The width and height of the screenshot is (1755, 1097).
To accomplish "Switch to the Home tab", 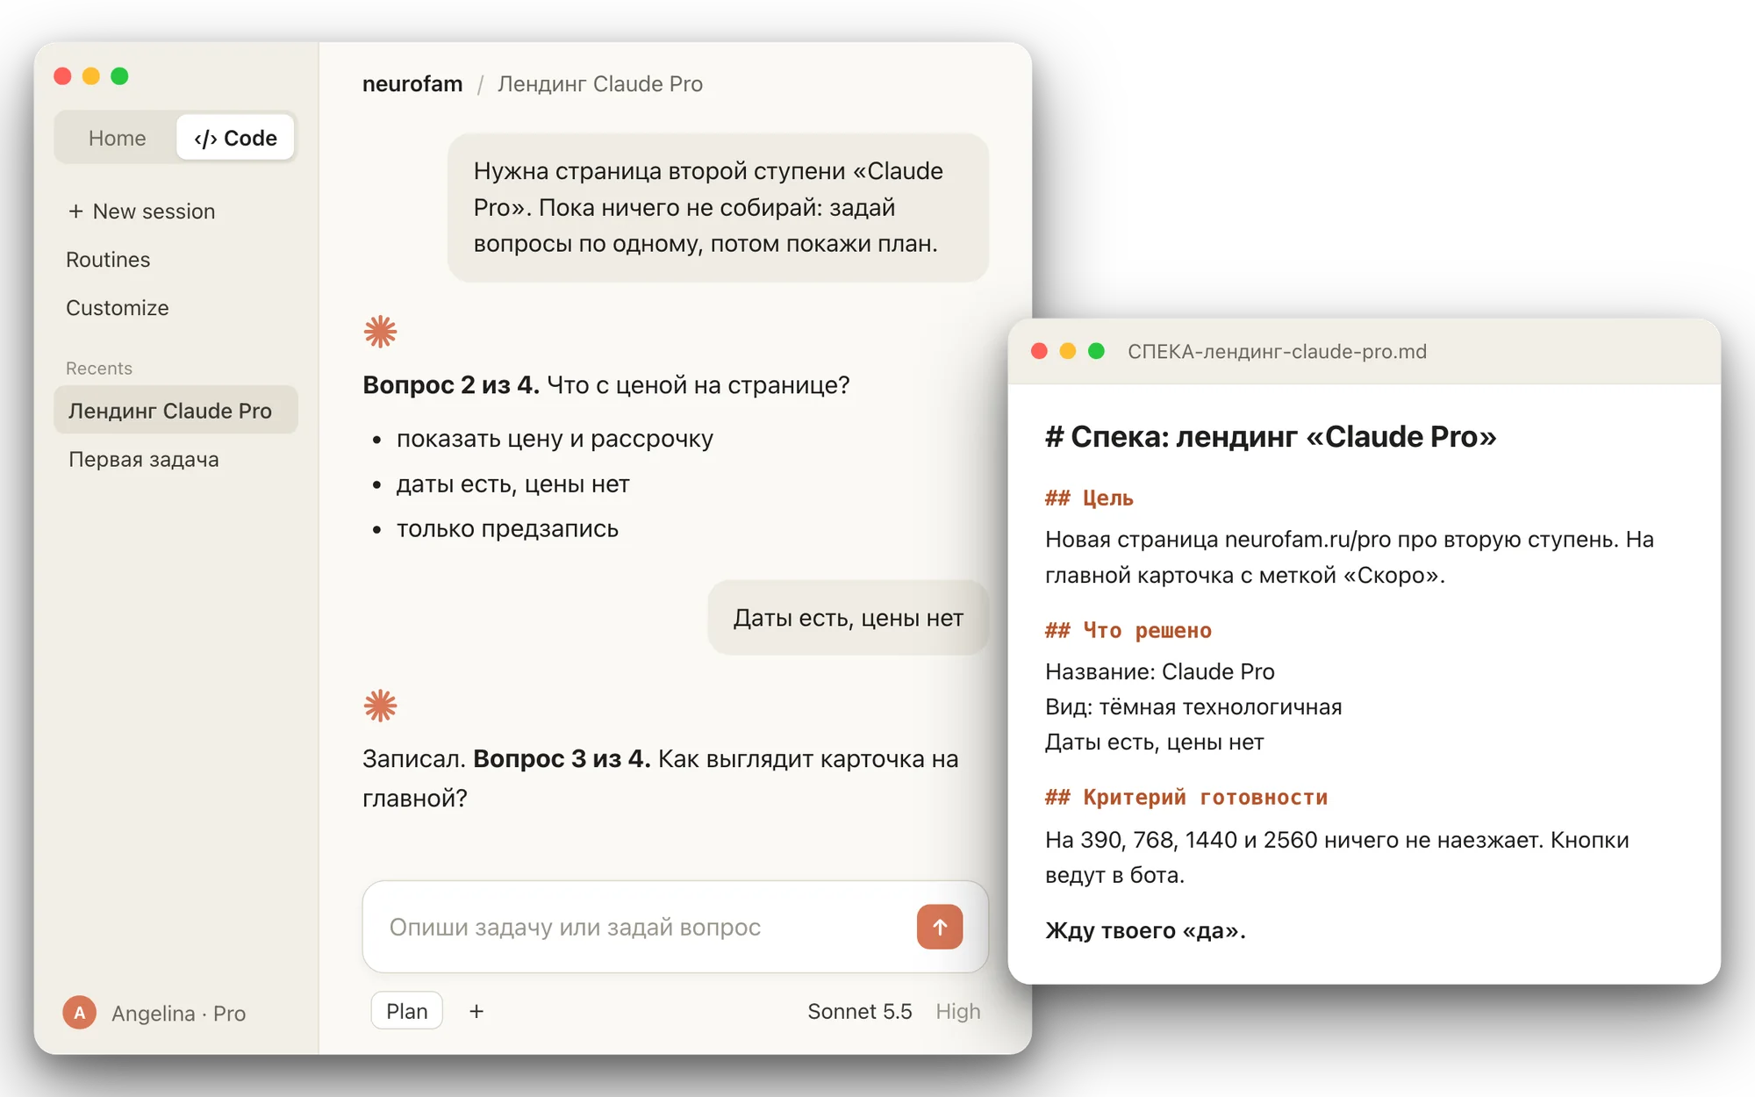I will coord(117,138).
